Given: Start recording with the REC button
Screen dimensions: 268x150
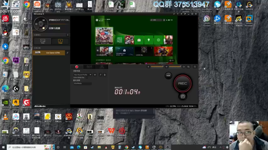Looking at the screenshot, I should point(183,84).
